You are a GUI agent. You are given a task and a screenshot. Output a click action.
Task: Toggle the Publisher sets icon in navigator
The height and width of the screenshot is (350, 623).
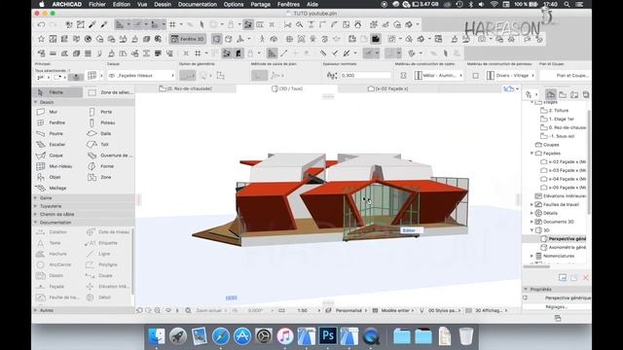click(586, 94)
